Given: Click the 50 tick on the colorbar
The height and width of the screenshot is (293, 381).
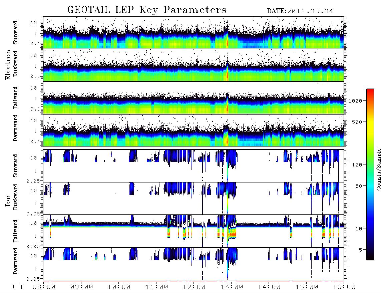Looking at the screenshot, I should point(359,186).
